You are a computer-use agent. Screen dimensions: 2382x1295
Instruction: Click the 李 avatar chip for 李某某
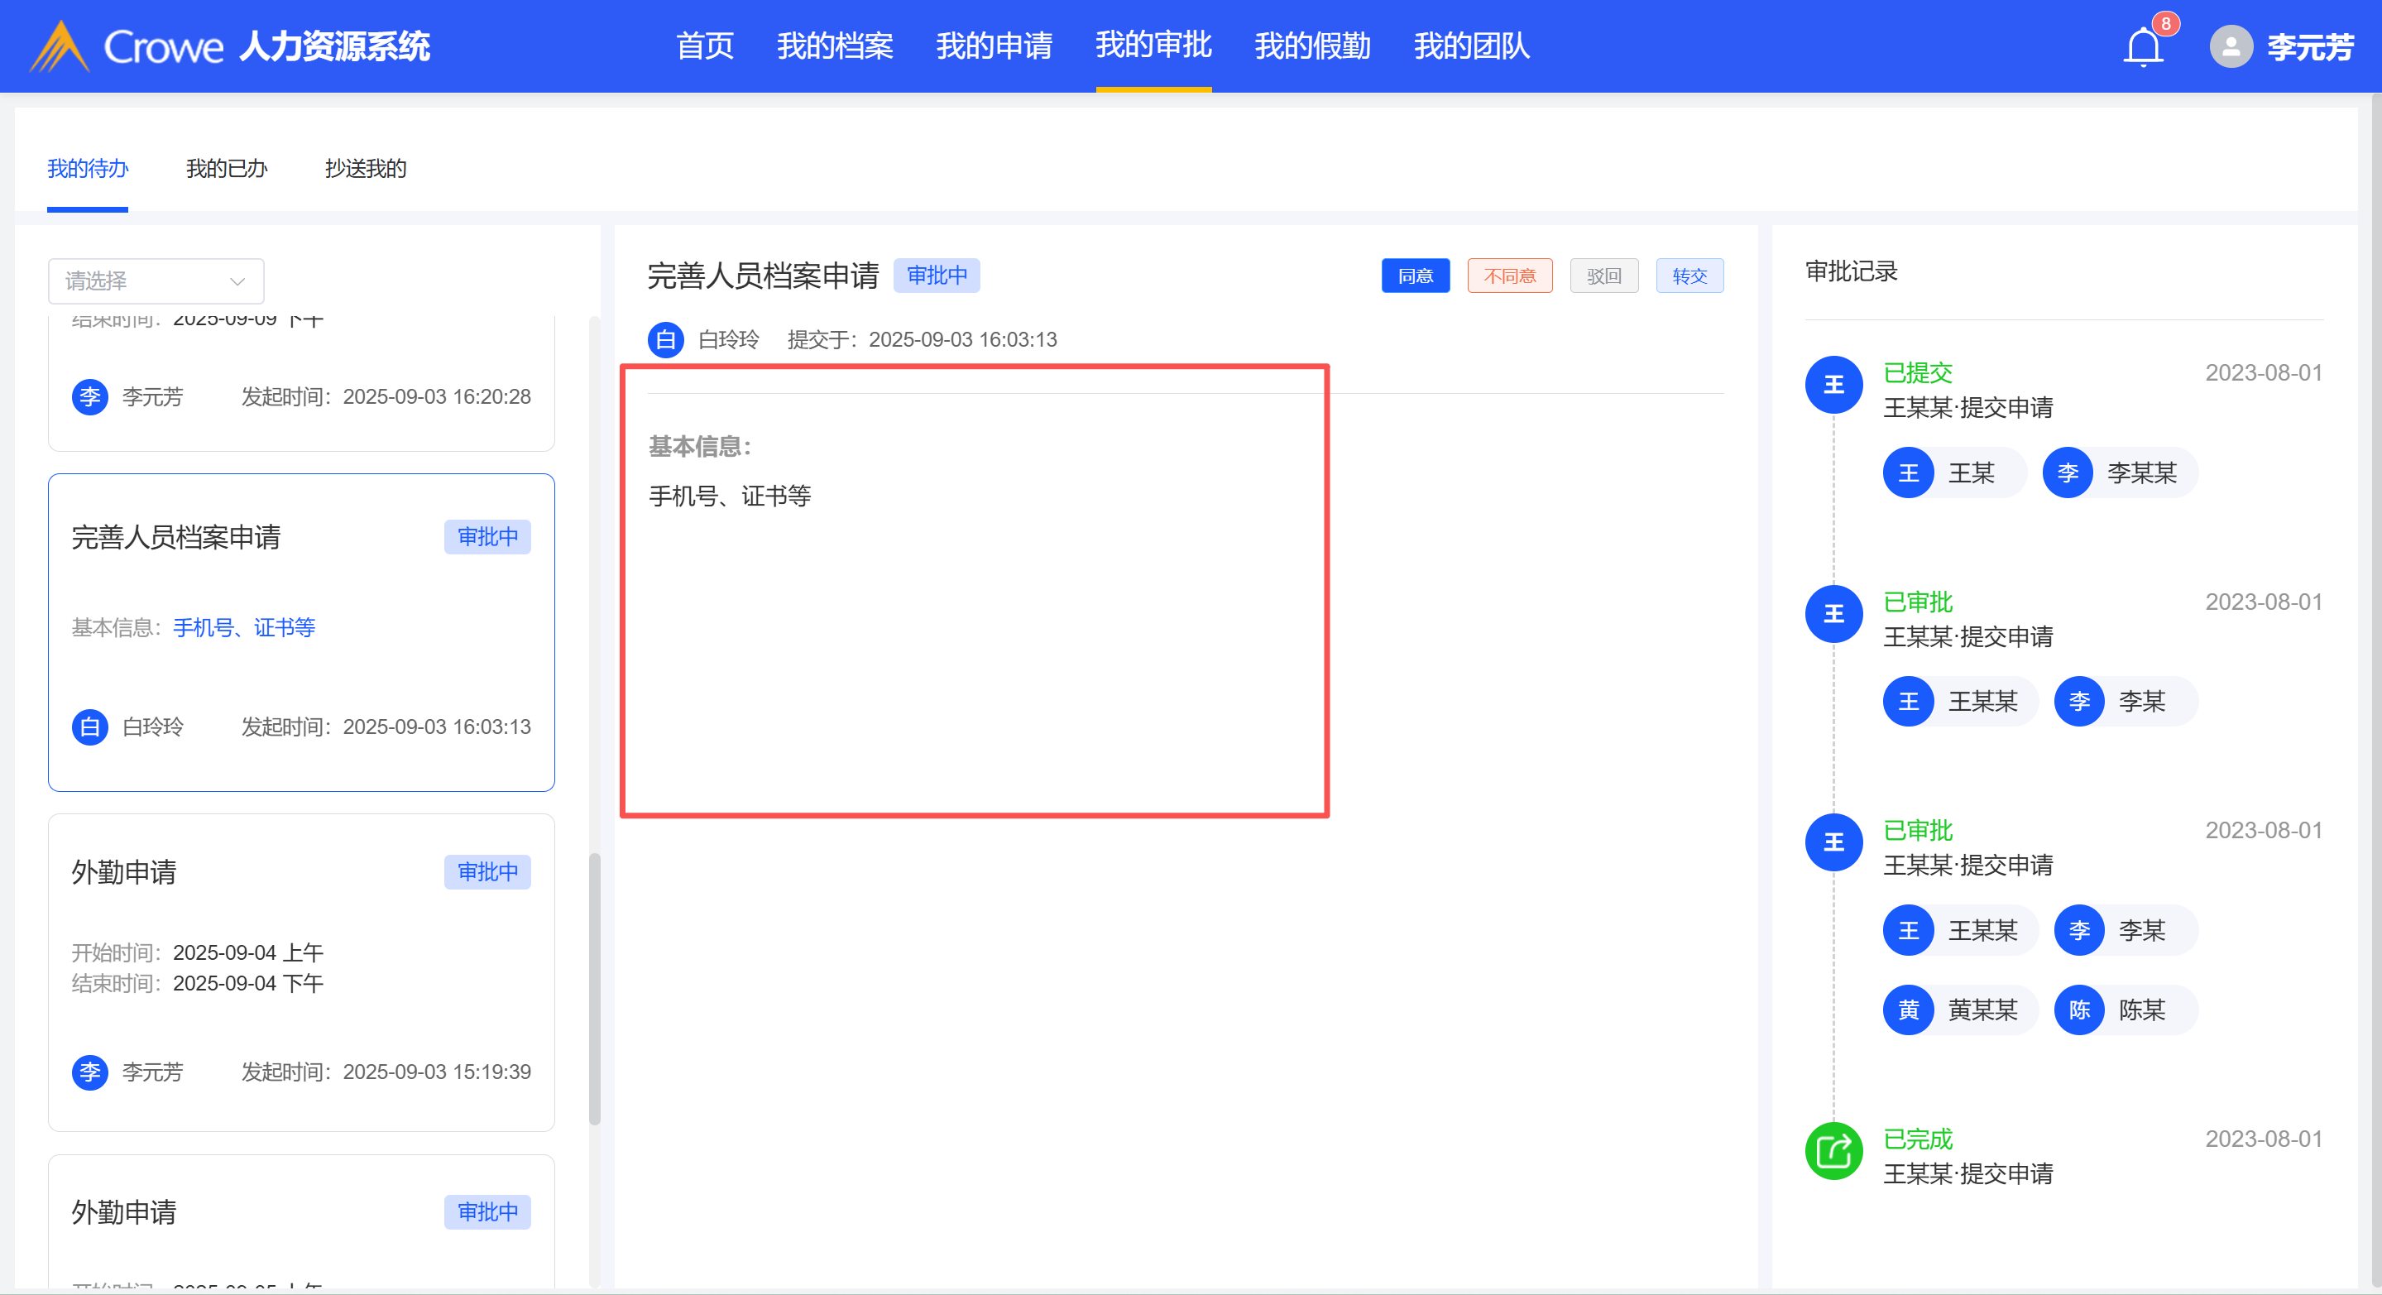pyautogui.click(x=2068, y=473)
